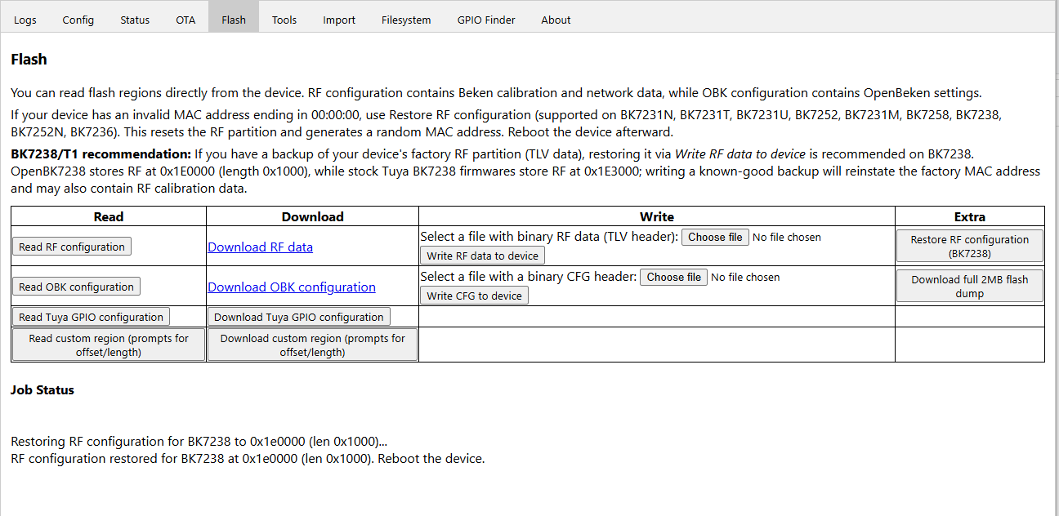Screen dimensions: 1059x516
Task: Open the Logs tab
Action: [x=25, y=20]
